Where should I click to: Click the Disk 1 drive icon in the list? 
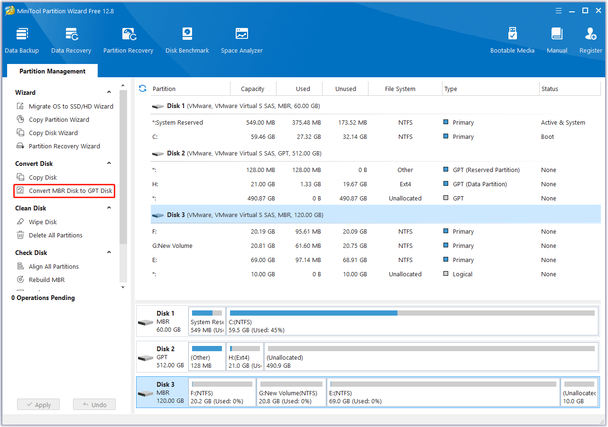(158, 106)
